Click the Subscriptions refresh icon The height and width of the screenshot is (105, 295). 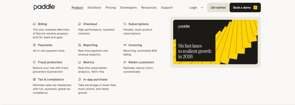coord(125,24)
